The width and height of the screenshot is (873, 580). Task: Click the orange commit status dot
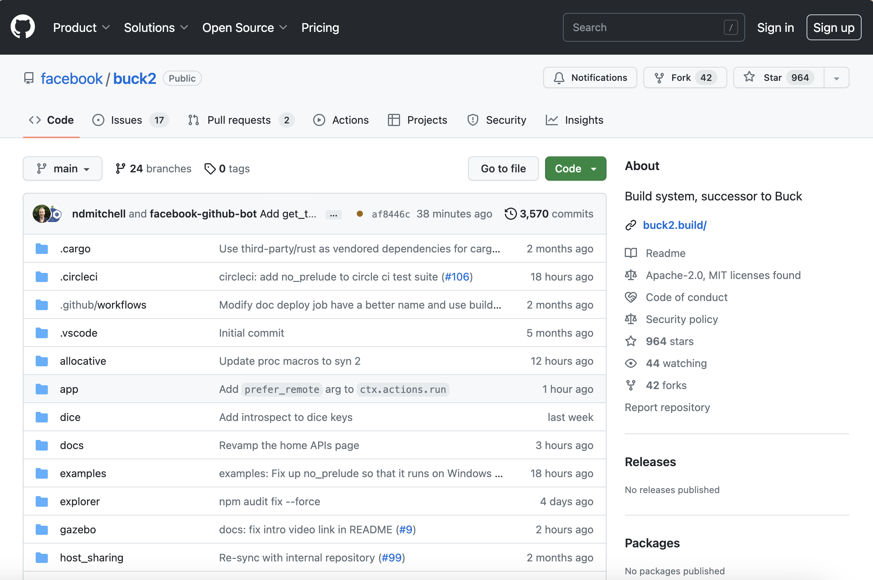pos(360,214)
